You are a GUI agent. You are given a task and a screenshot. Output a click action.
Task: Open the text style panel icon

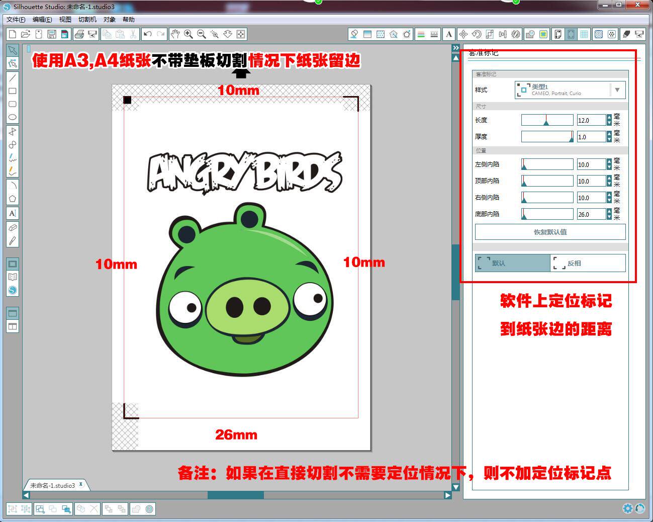[449, 34]
